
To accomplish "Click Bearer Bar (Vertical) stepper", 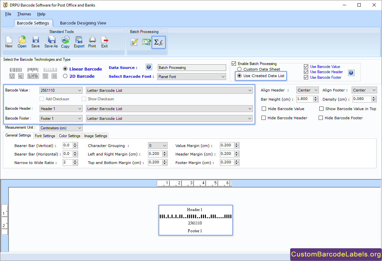I will pos(75,145).
